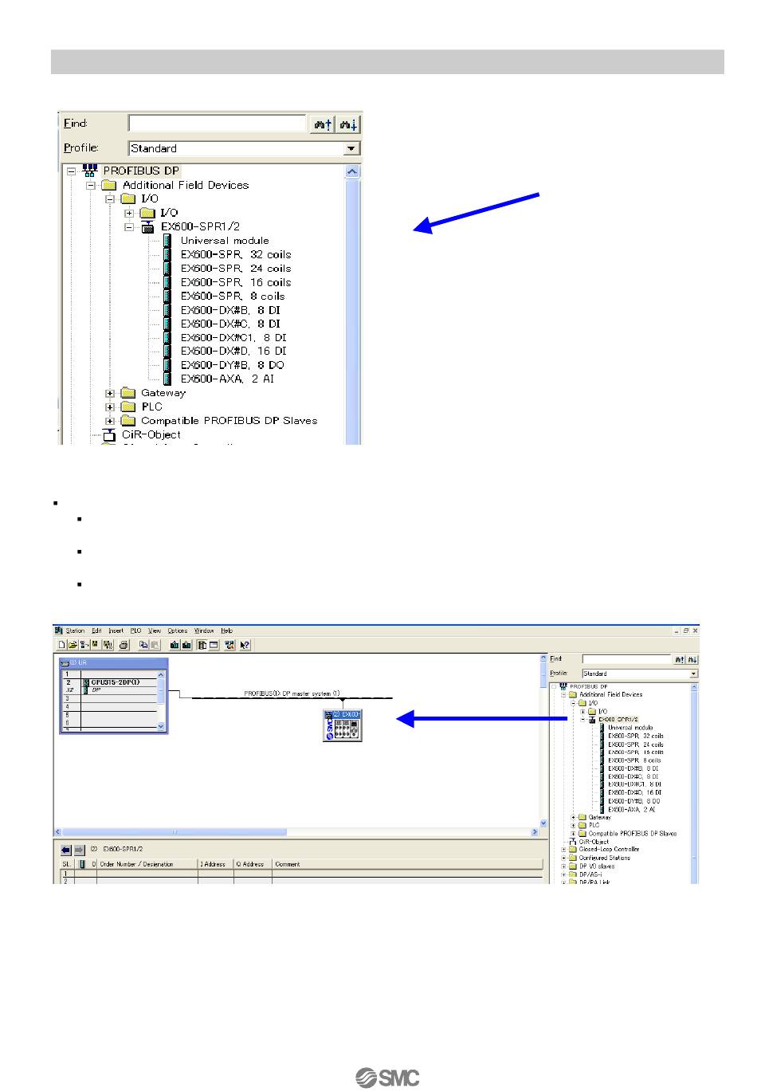
Task: Click the Find field in enlarged catalog
Action: (x=218, y=124)
